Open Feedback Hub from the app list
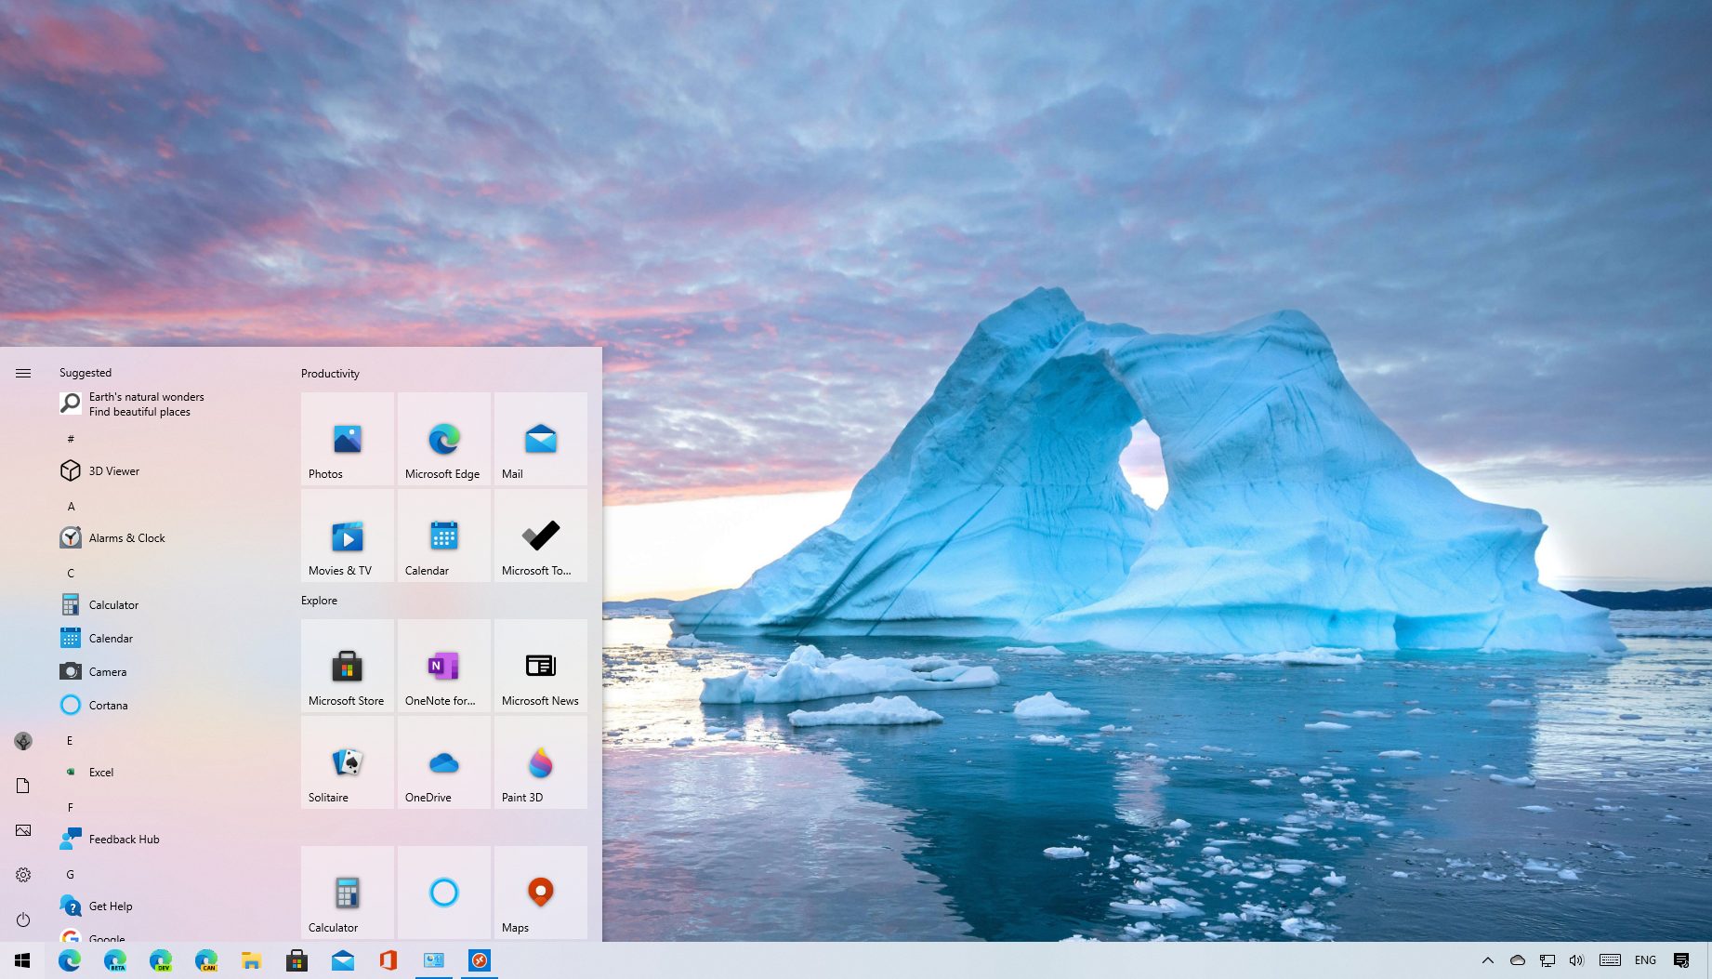 pos(123,839)
